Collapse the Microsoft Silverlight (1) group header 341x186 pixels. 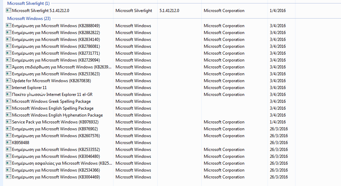click(29, 3)
